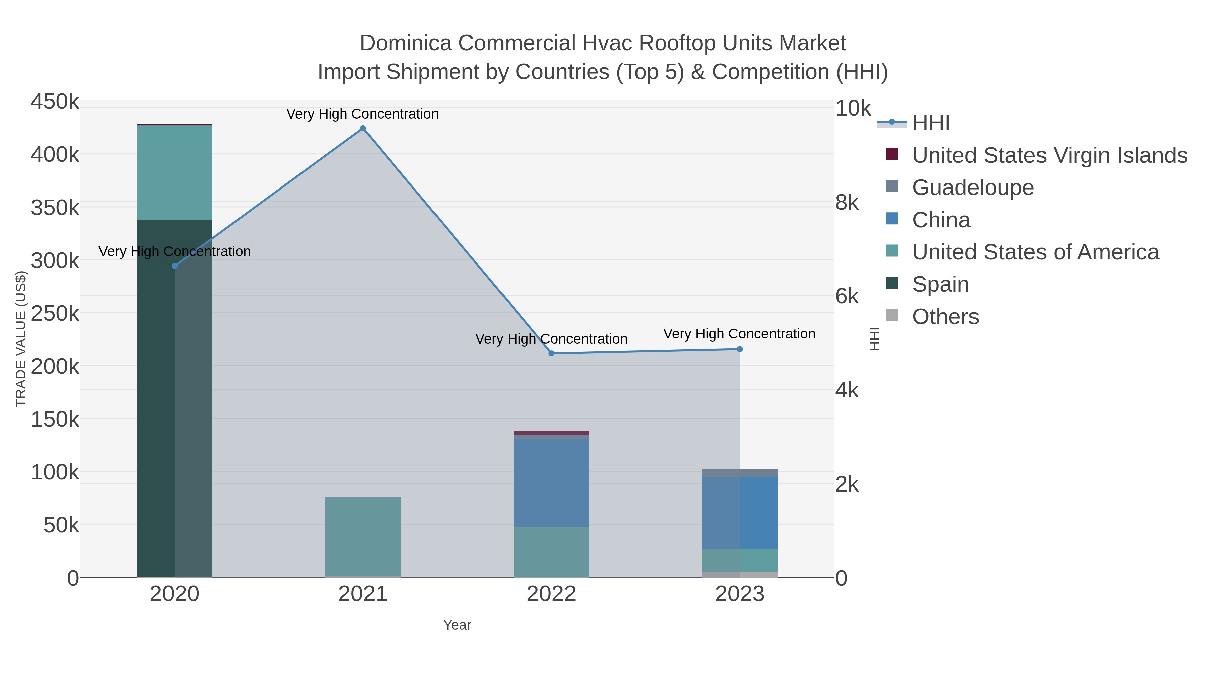
Task: Click the Others bar segment in 2023
Action: [x=740, y=574]
